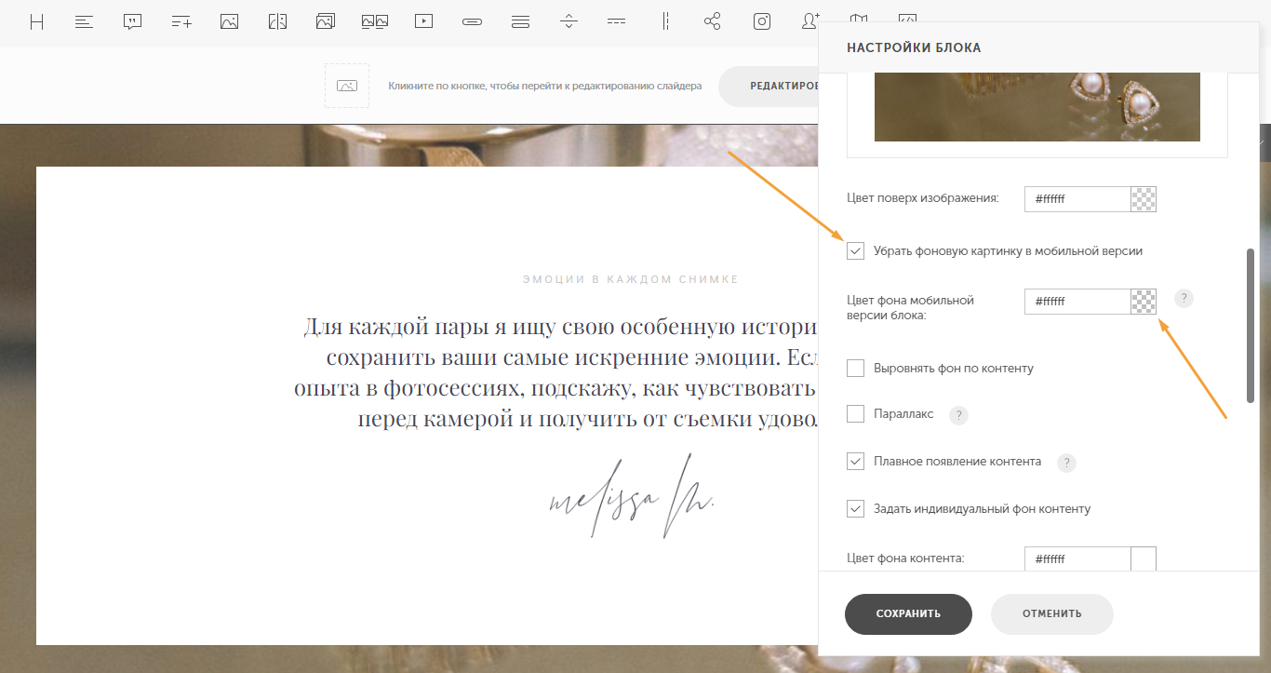Open the Цвет поверх изображения color swatch
The image size is (1271, 673).
(1143, 199)
